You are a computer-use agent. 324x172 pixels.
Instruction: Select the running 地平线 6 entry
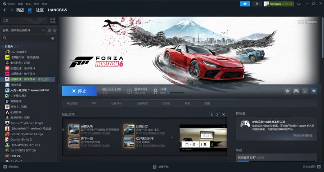[28, 79]
